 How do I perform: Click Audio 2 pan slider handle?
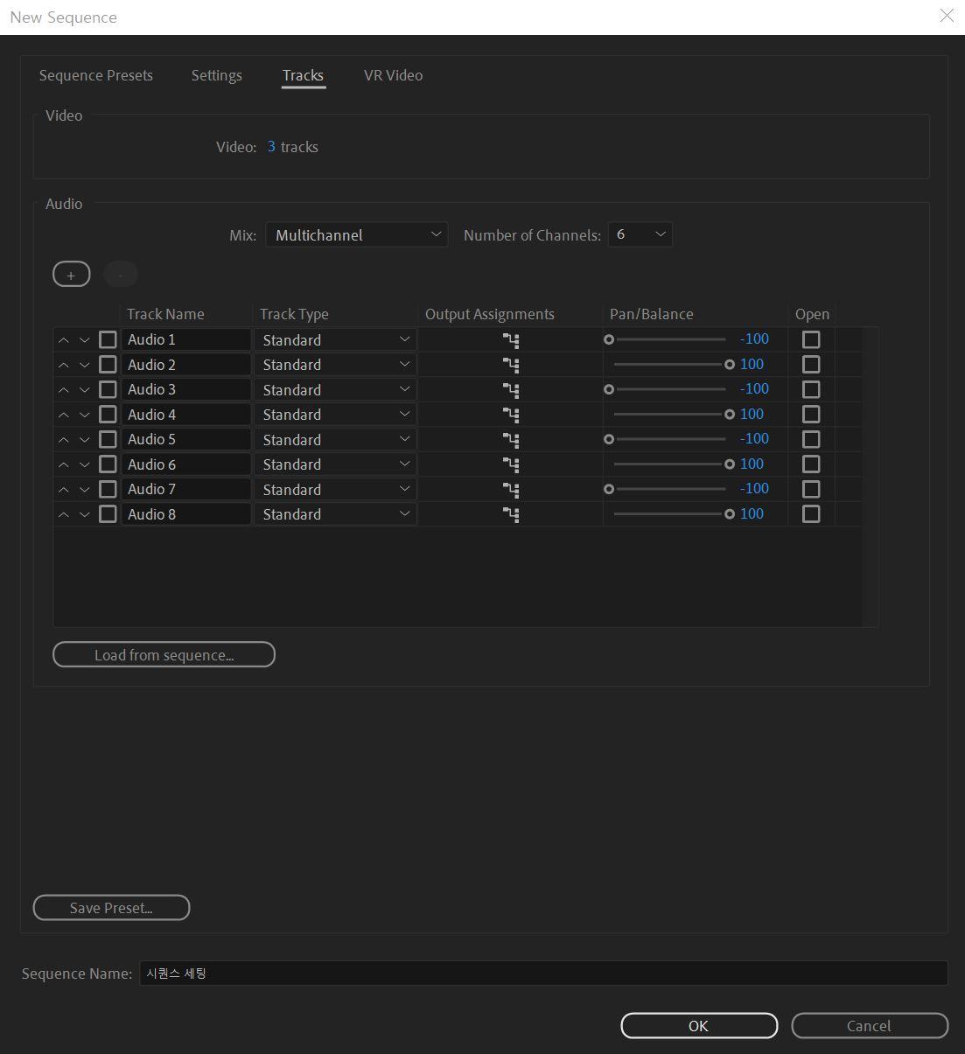(x=730, y=364)
